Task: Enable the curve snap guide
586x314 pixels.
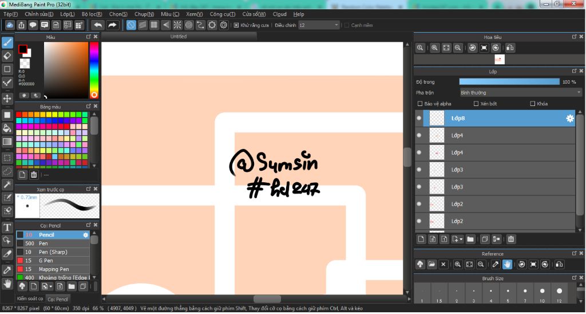Action: [200, 25]
